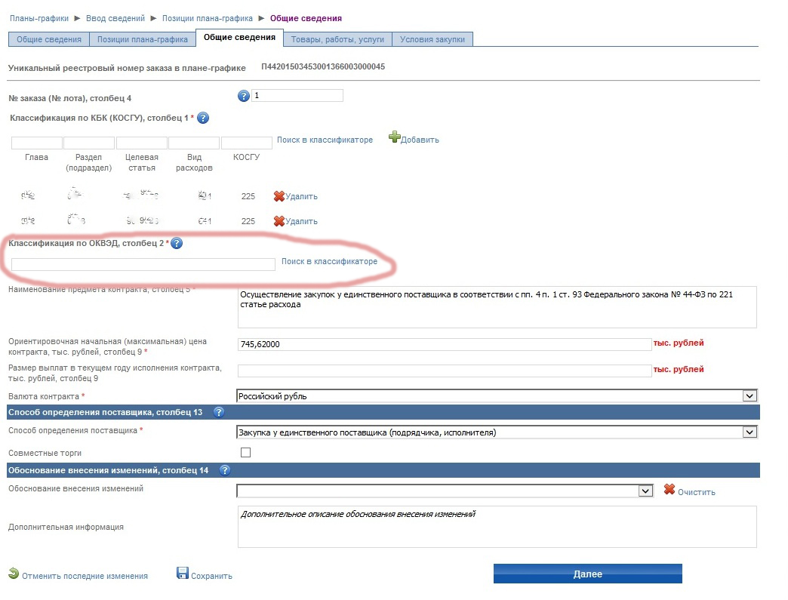
Task: Open the Условия закупки tab
Action: click(433, 39)
